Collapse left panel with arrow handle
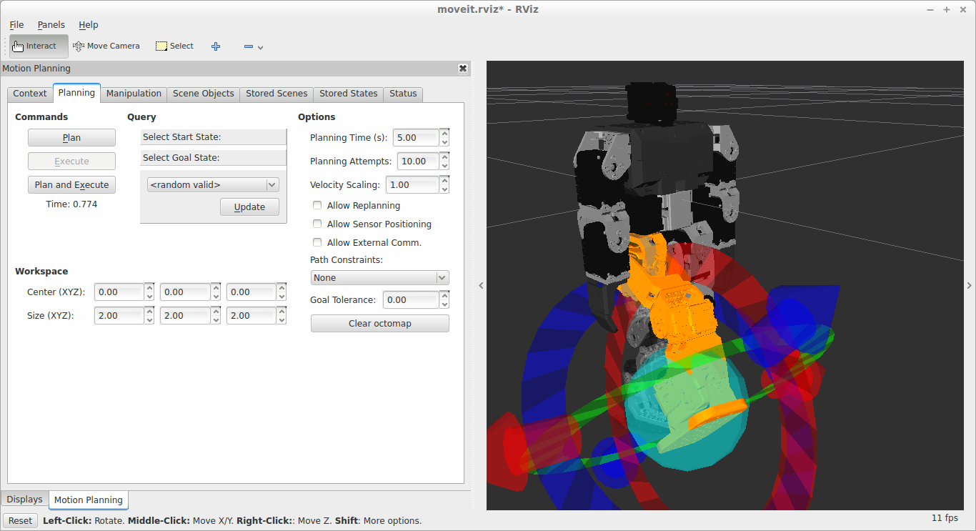The width and height of the screenshot is (976, 531). coord(481,286)
